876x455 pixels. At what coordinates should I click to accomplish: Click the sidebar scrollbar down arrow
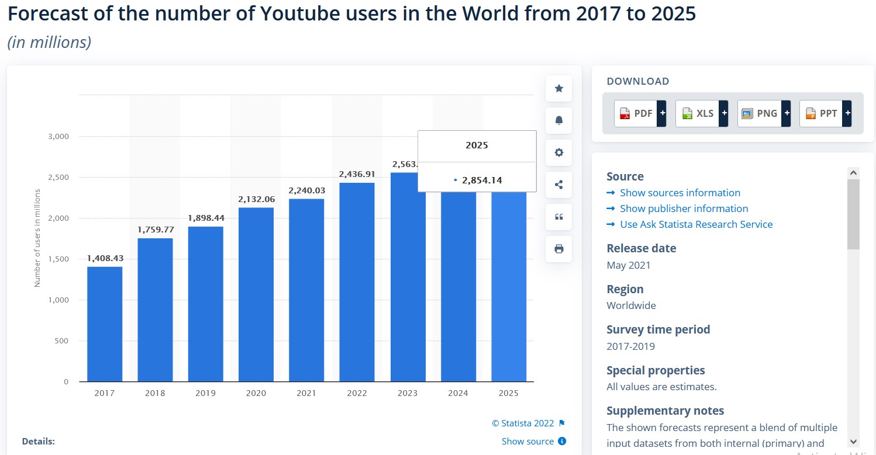(x=853, y=442)
